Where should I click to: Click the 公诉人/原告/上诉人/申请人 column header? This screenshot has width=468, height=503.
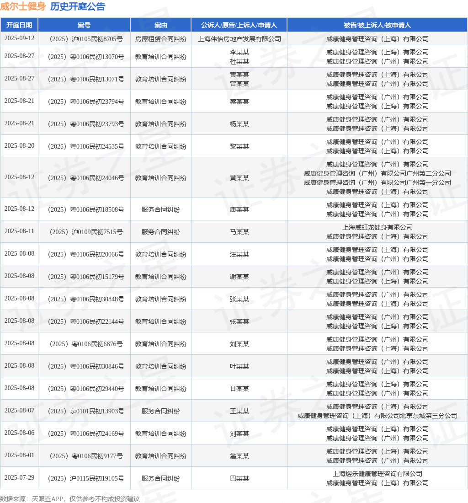(239, 25)
